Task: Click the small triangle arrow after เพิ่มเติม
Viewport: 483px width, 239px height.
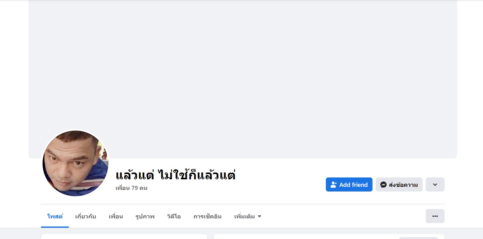Action: pyautogui.click(x=259, y=217)
